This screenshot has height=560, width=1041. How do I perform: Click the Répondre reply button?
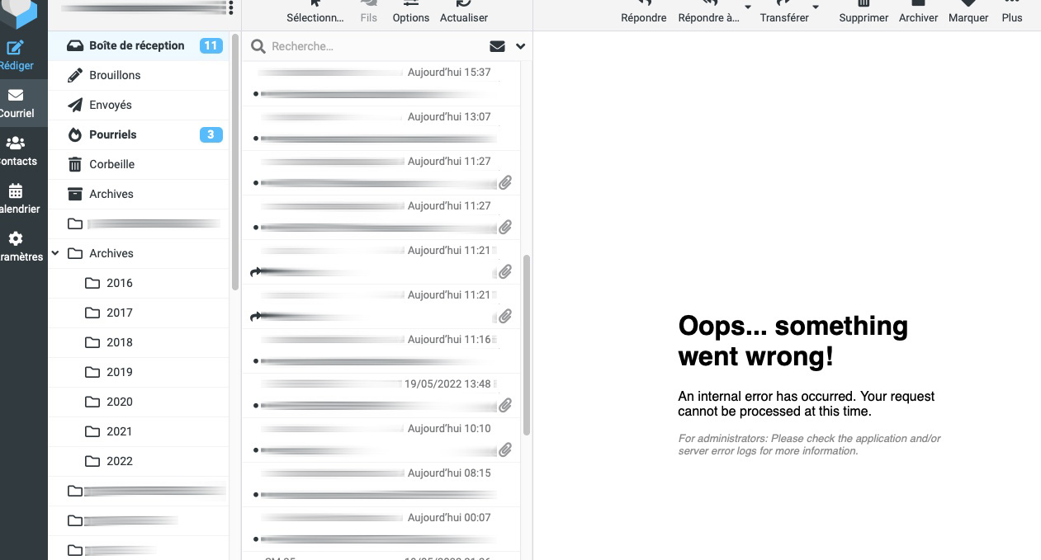[643, 12]
